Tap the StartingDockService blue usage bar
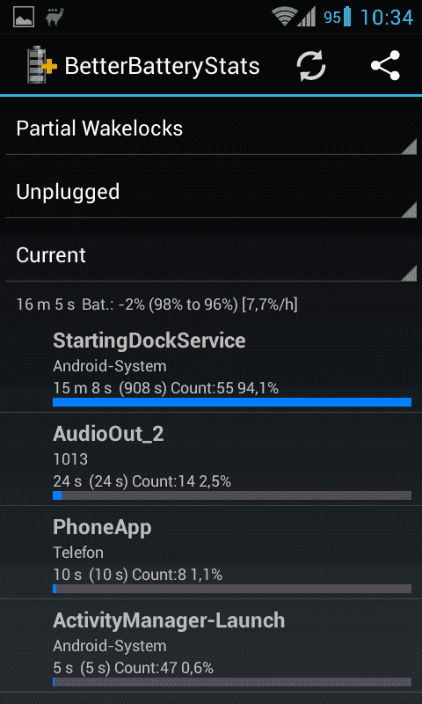The width and height of the screenshot is (422, 704). tap(232, 402)
